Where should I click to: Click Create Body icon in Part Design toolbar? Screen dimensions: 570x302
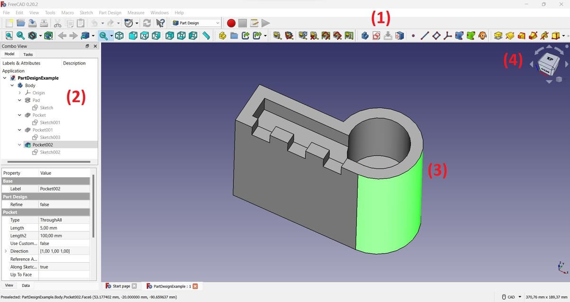[365, 36]
